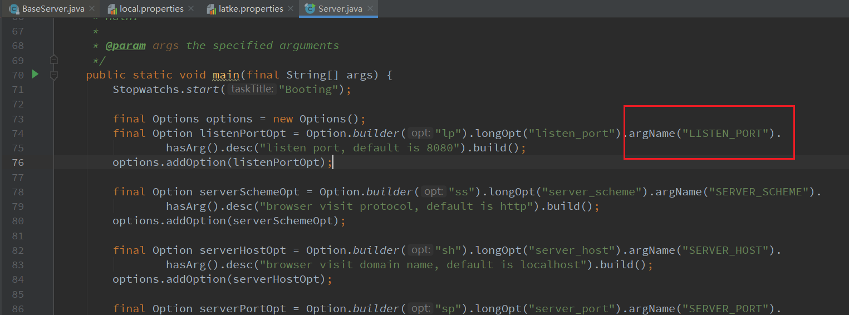Image resolution: width=849 pixels, height=315 pixels.
Task: Click the latke.properties tab's file icon
Action: pyautogui.click(x=212, y=9)
